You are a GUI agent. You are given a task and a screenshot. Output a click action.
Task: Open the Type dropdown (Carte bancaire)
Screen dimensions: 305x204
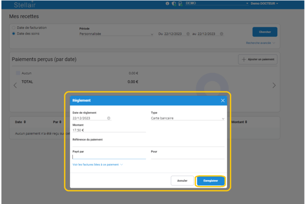pos(188,118)
